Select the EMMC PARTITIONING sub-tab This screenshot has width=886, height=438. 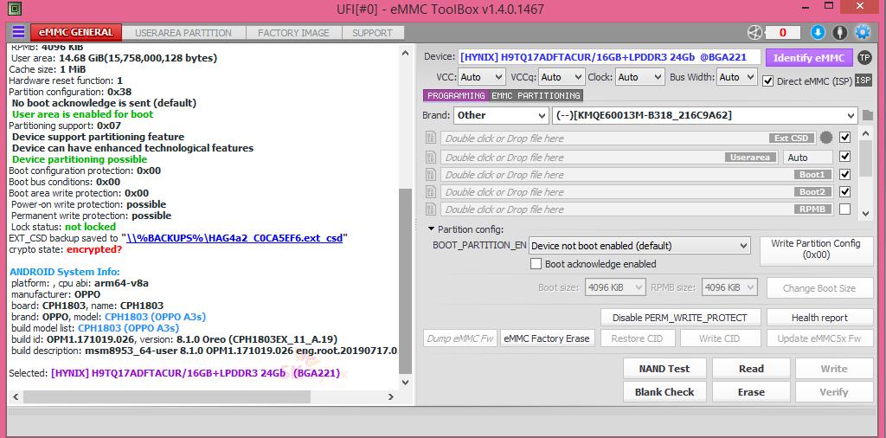tap(536, 95)
